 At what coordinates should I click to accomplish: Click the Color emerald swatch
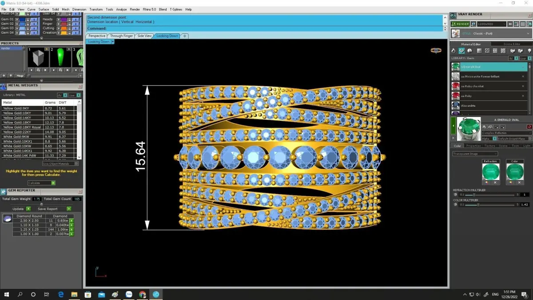515,172
